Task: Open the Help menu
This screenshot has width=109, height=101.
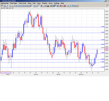Action: pyautogui.click(x=62, y=3)
